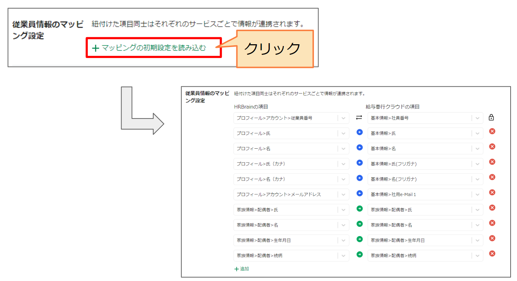This screenshot has width=517, height=281.
Task: Open HRBrain dropdown プロフィール>名（カナ）
Action: tap(291, 179)
